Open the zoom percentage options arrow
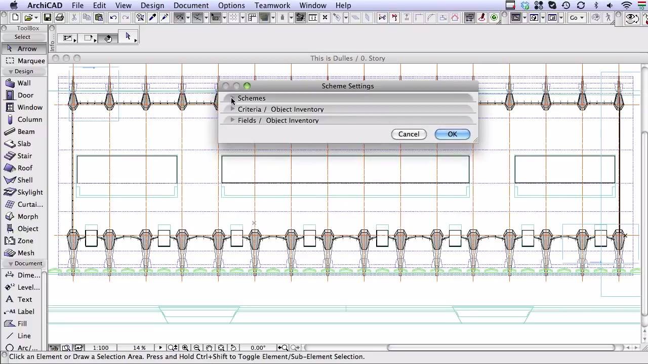The height and width of the screenshot is (364, 648). pyautogui.click(x=160, y=348)
